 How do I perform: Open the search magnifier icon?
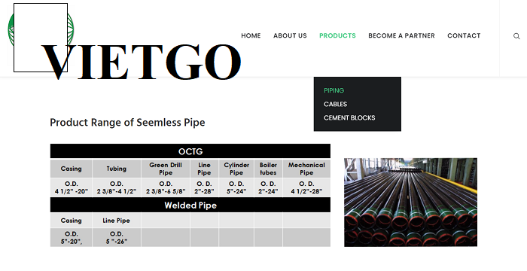(x=516, y=36)
